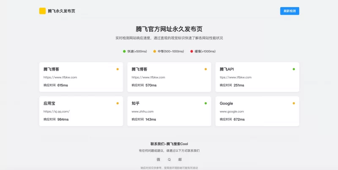Click the orange status dot on 应用宝 card
This screenshot has height=170, width=338.
click(117, 103)
